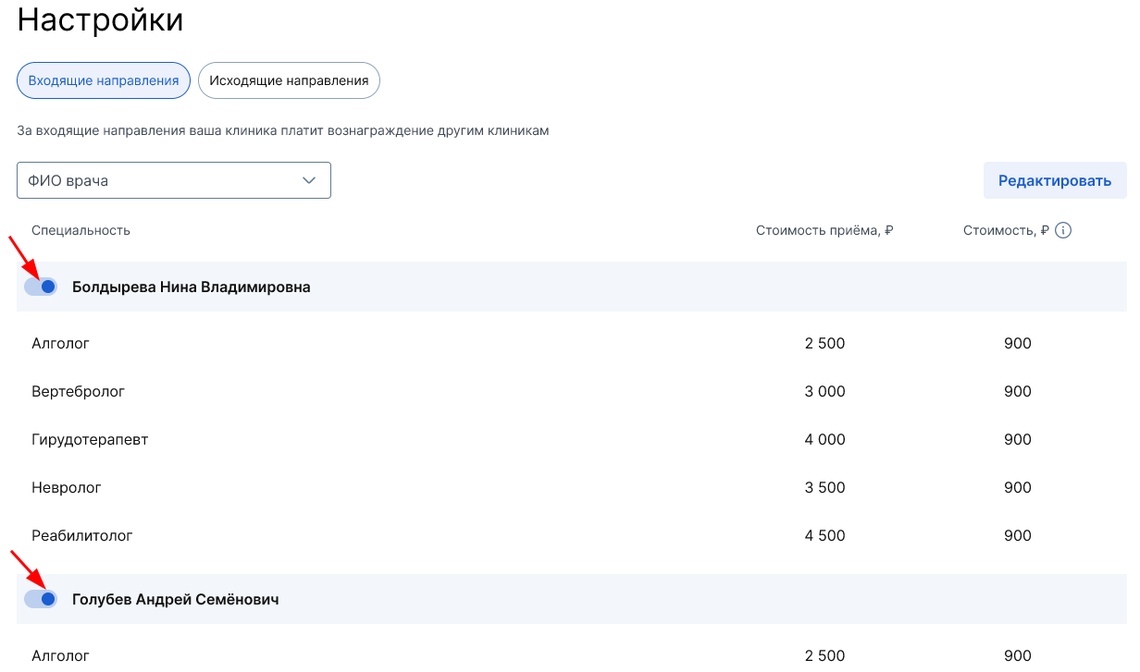Image resolution: width=1140 pixels, height=672 pixels.
Task: Open the Исходящие направления tab
Action: 289,80
